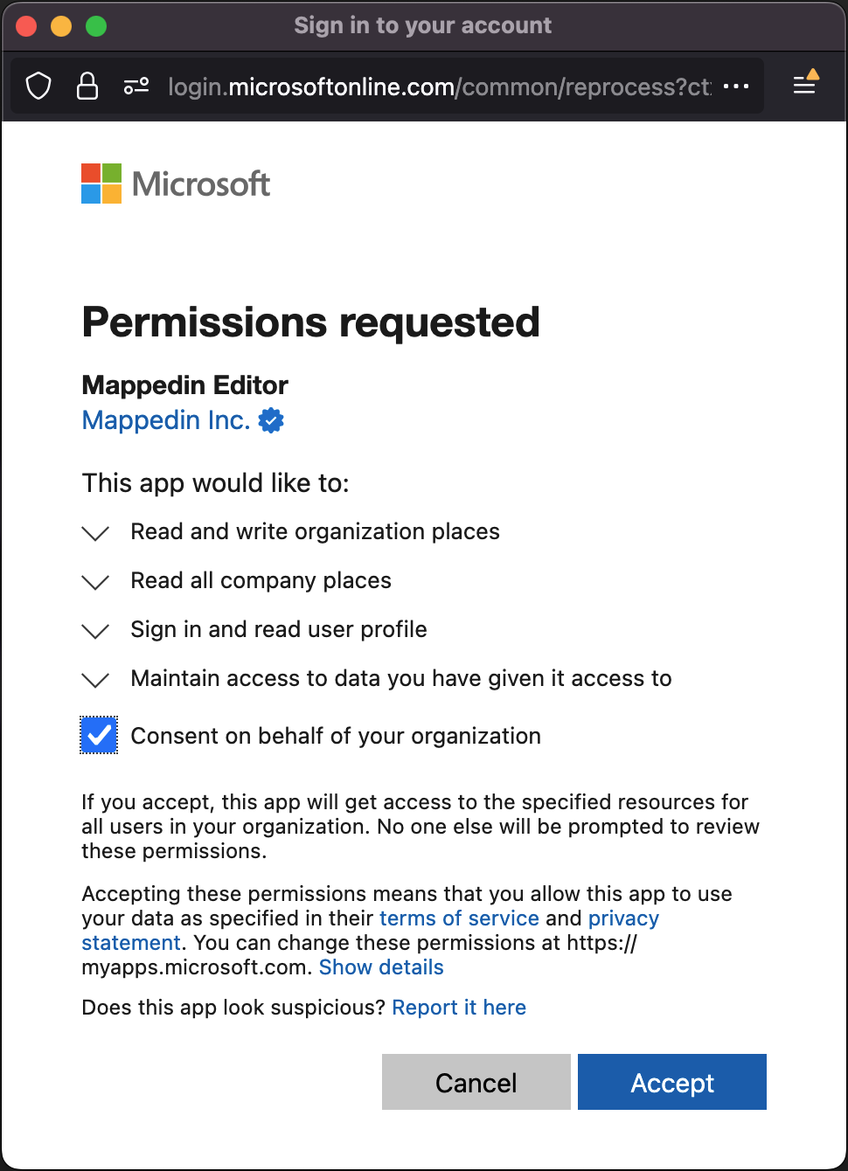Viewport: 848px width, 1171px height.
Task: Click Show details
Action: [x=381, y=967]
